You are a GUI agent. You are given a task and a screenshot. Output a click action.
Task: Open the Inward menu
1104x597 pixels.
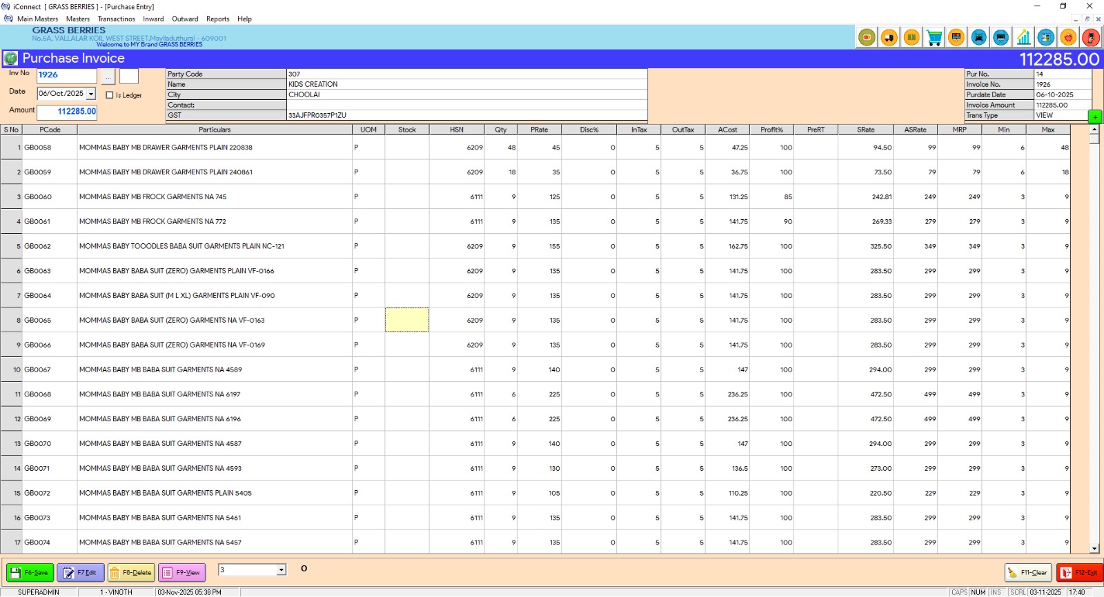point(153,19)
